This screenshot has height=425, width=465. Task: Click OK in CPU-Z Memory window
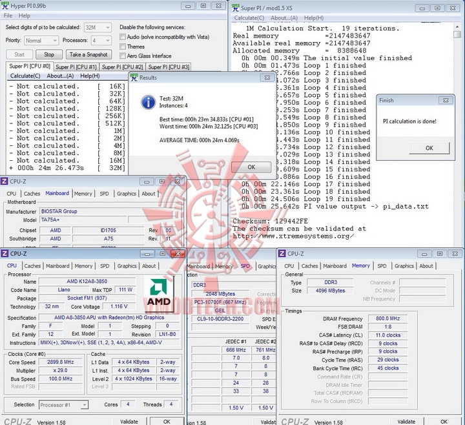(444, 421)
